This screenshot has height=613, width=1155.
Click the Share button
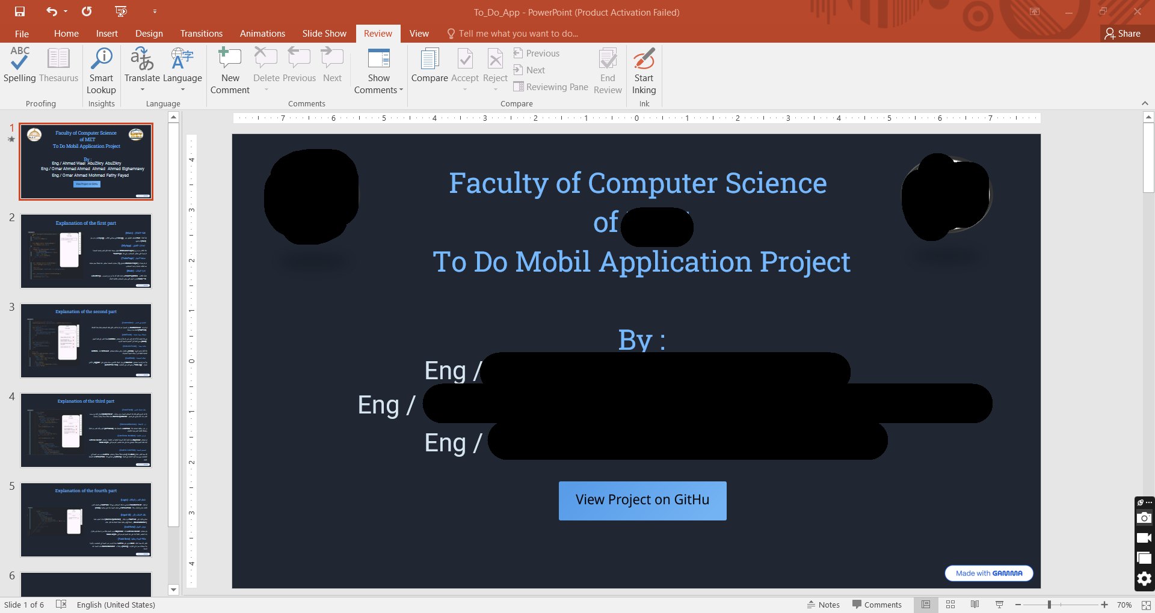(1123, 34)
